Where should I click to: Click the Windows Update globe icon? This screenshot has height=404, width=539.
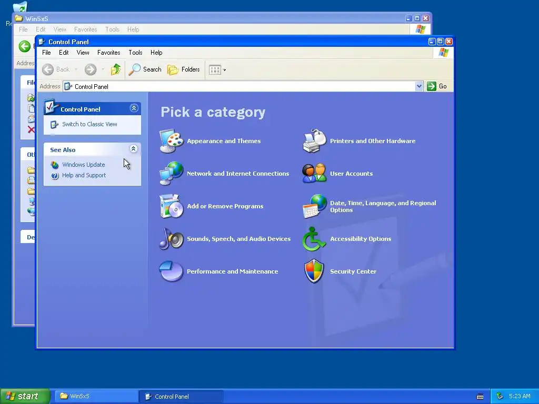coord(55,165)
